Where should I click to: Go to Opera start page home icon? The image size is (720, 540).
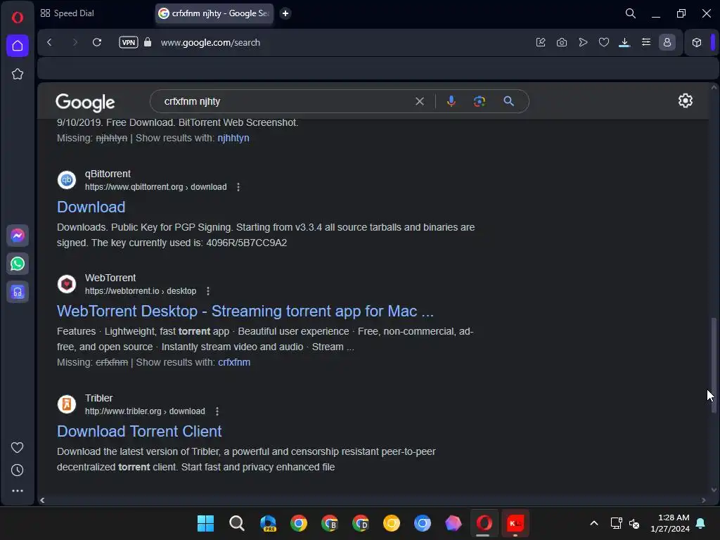tap(18, 46)
